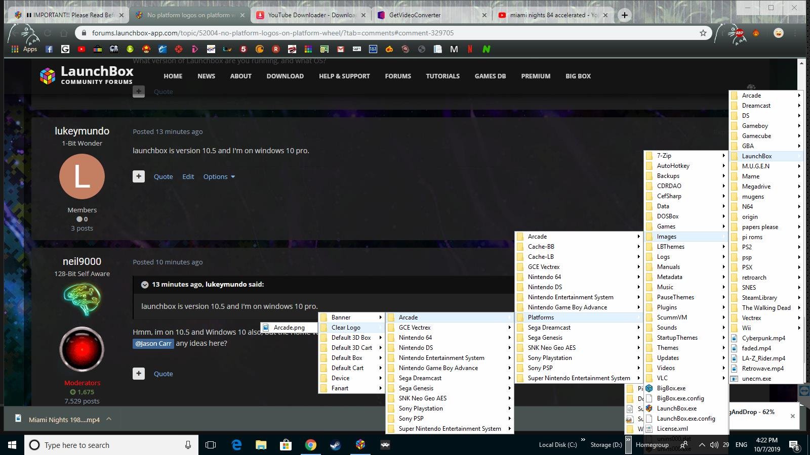810x455 pixels.
Task: Open the Adblock Plus extension icon
Action: click(739, 33)
